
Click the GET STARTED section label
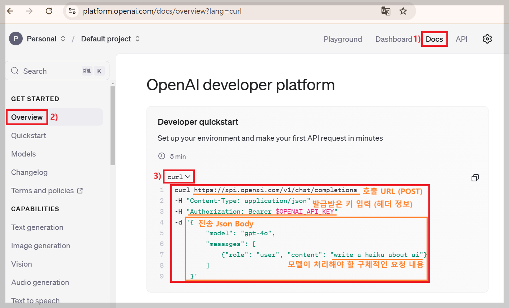35,99
